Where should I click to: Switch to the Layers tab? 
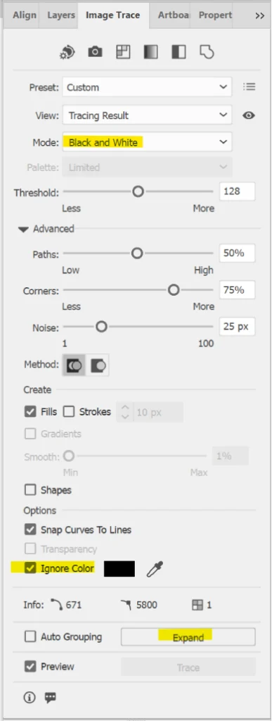click(x=61, y=15)
